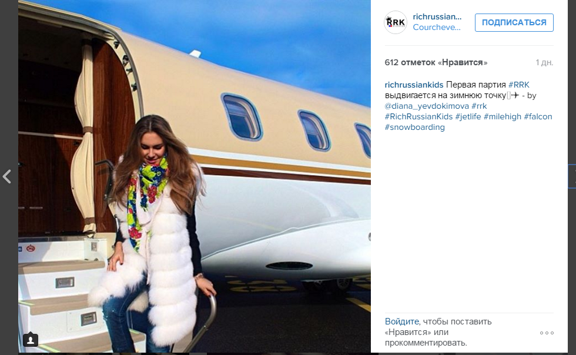Screen dimensions: 576x355
Task: Open the #RichRussianKids hashtag
Action: pos(418,117)
